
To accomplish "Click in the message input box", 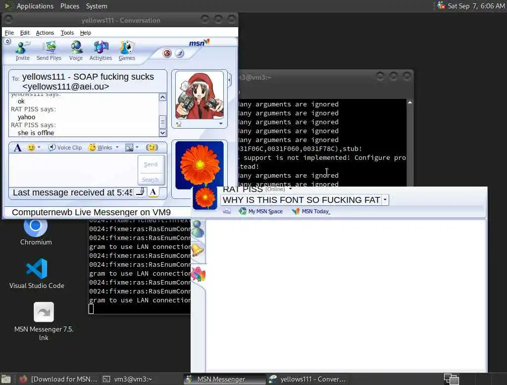I will coord(73,170).
